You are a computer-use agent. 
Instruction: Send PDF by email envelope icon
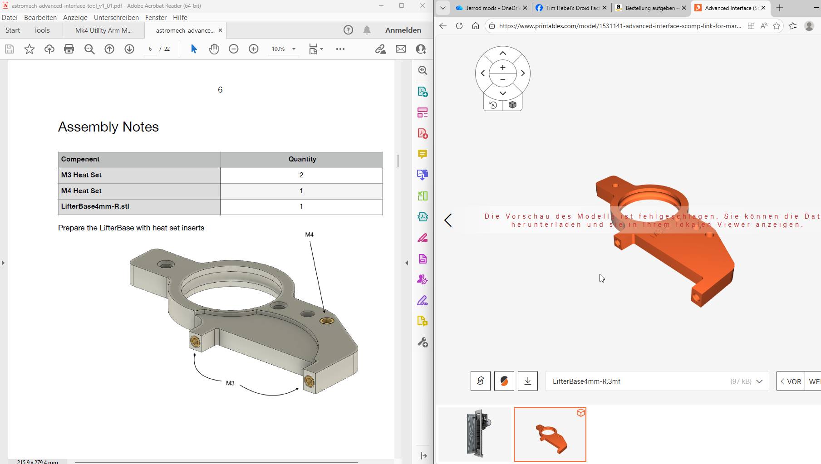click(401, 49)
